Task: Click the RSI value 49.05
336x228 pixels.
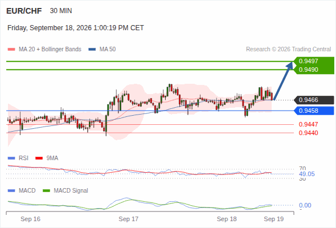Action: point(307,174)
